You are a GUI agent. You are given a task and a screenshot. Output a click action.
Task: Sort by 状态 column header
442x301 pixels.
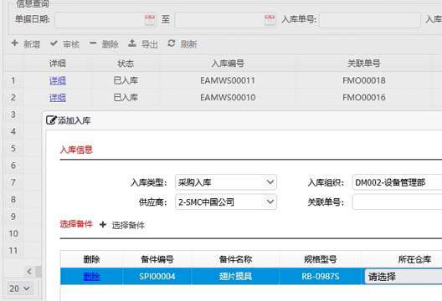click(x=126, y=64)
